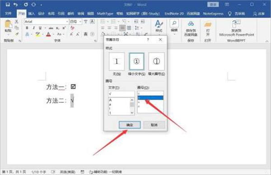Toggle distributed alignment
Screen dimensions: 271x175
pos(129,28)
